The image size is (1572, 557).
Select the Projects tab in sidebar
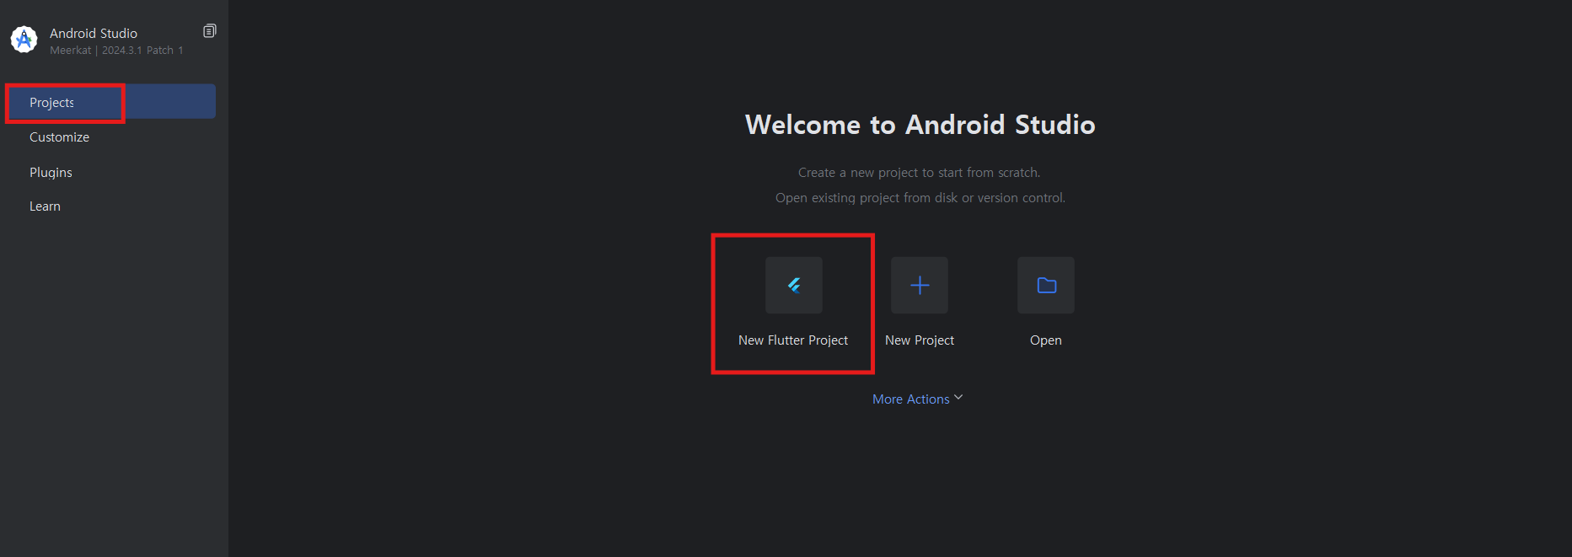coord(110,102)
